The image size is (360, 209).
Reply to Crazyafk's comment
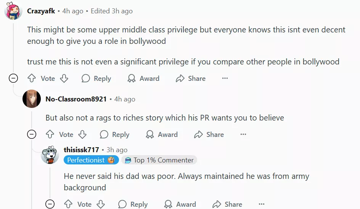(x=96, y=79)
